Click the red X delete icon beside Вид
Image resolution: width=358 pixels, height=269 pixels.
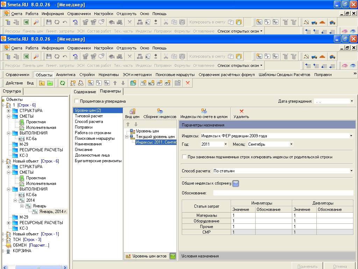(x=188, y=83)
